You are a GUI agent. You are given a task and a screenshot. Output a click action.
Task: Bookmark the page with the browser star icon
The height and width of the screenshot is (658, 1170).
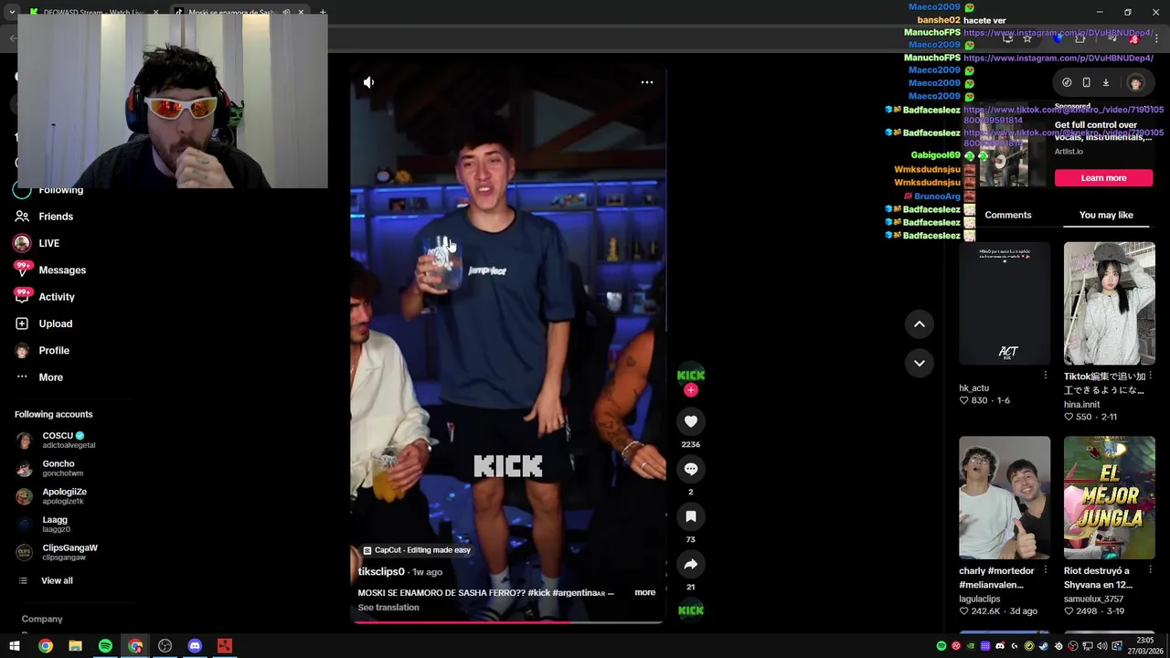1027,38
